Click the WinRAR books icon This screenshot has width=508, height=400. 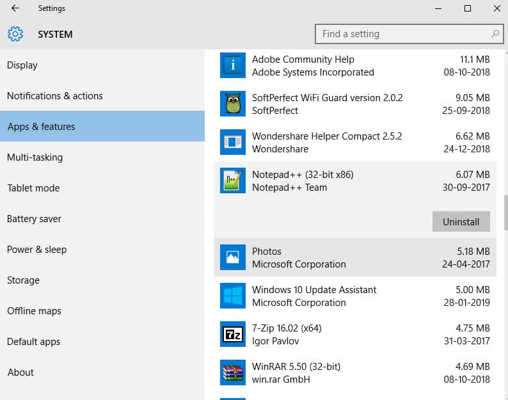[x=232, y=372]
